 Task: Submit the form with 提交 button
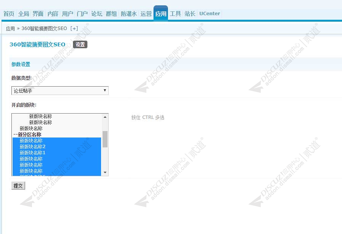point(18,186)
